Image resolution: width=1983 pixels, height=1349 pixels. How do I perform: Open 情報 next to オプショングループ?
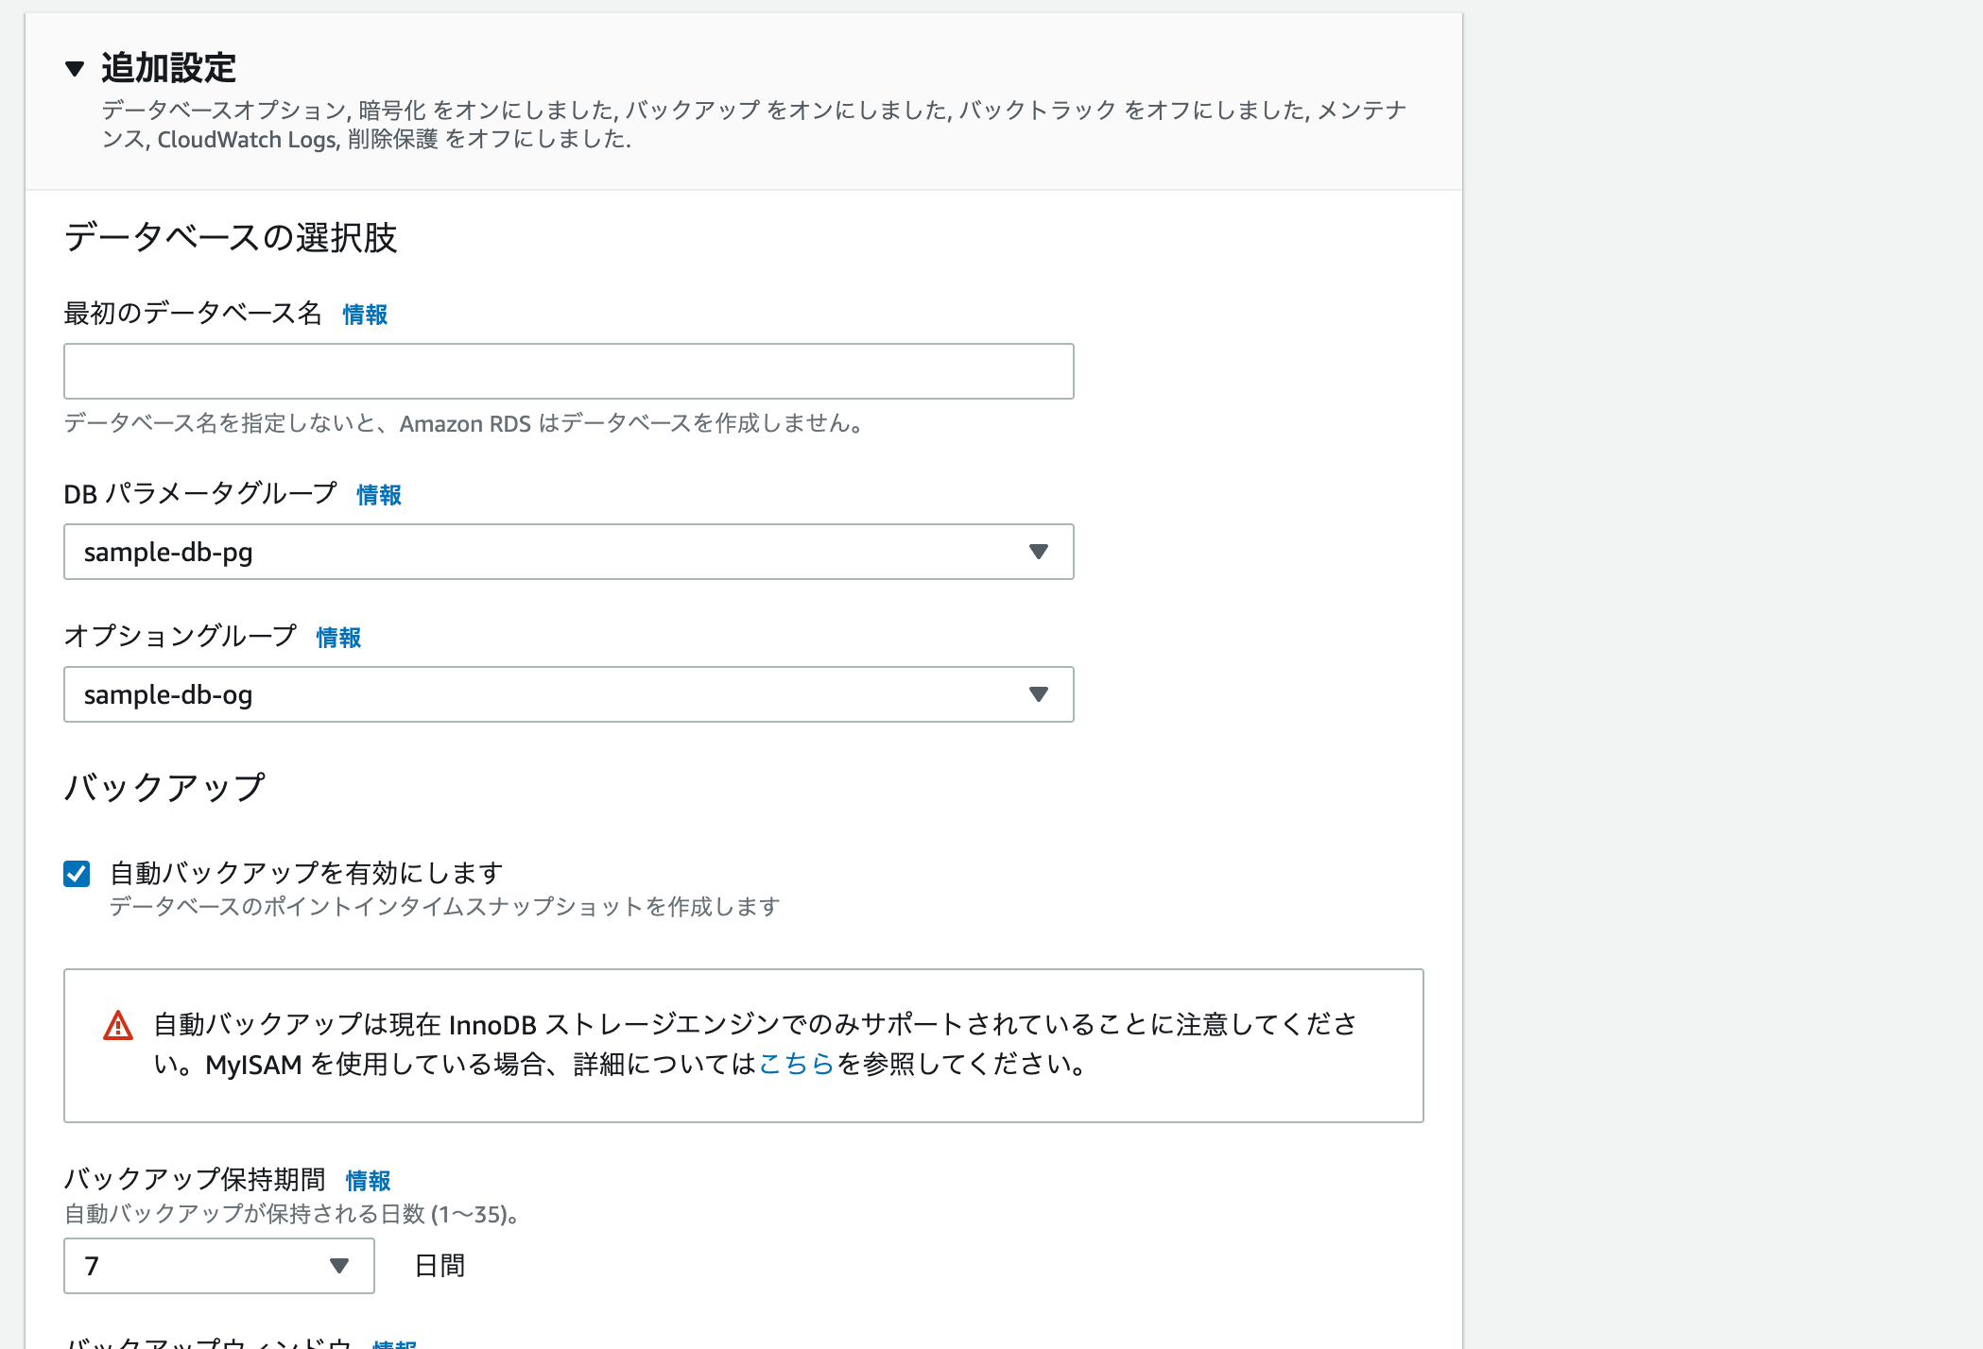338,638
